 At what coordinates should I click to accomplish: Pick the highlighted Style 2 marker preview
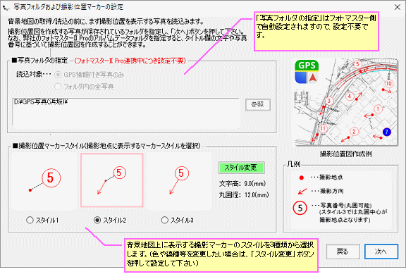(x=112, y=180)
